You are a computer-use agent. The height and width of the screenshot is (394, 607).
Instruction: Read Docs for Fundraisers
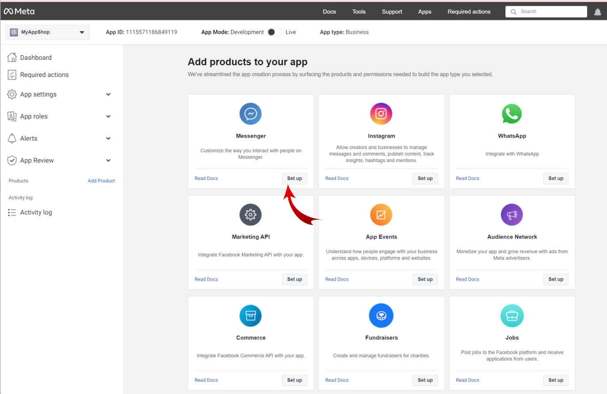tap(337, 380)
